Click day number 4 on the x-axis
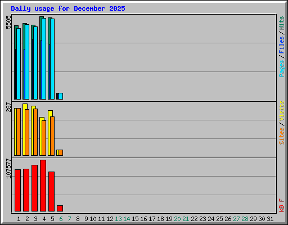The height and width of the screenshot is (225, 288). click(44, 219)
